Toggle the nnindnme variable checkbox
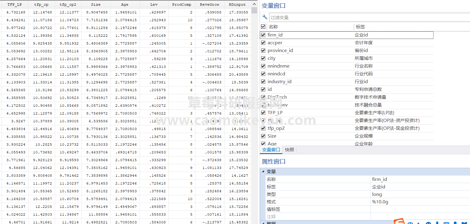The height and width of the screenshot is (224, 470). 263,66
